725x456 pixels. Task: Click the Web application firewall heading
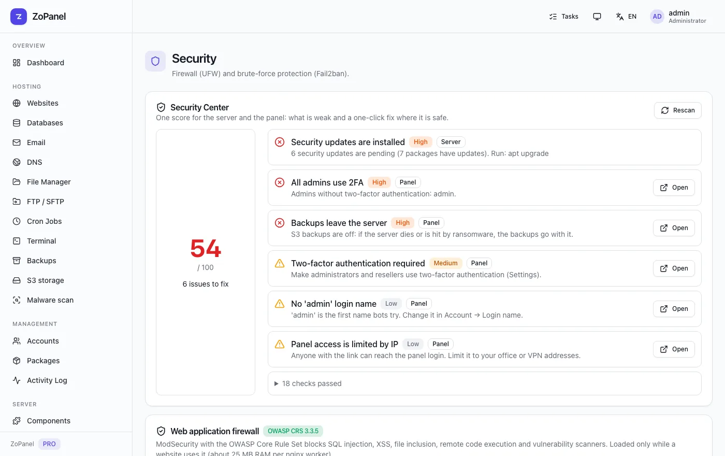pyautogui.click(x=215, y=431)
